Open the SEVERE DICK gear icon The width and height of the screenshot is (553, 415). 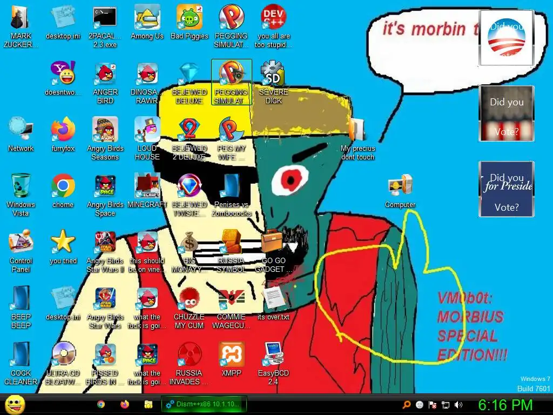tap(273, 82)
